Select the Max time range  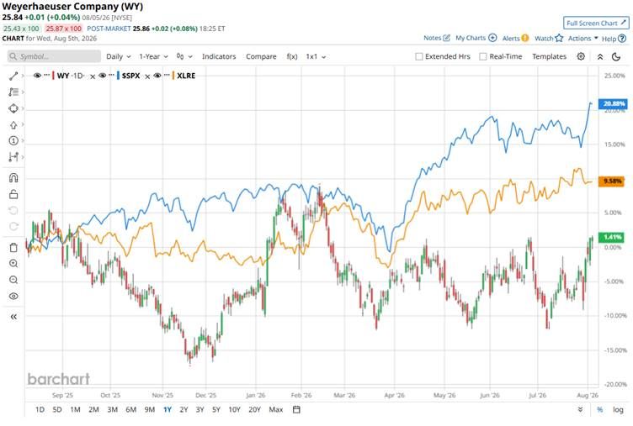(x=276, y=409)
